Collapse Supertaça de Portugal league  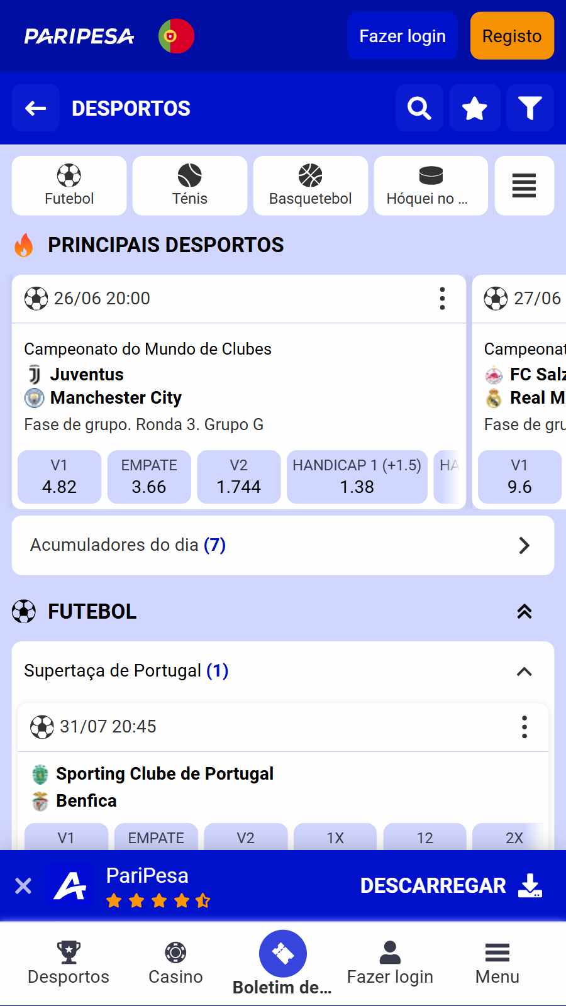click(524, 672)
